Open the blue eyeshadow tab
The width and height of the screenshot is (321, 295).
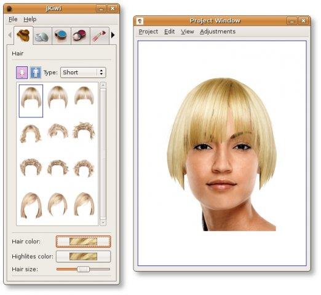point(61,36)
